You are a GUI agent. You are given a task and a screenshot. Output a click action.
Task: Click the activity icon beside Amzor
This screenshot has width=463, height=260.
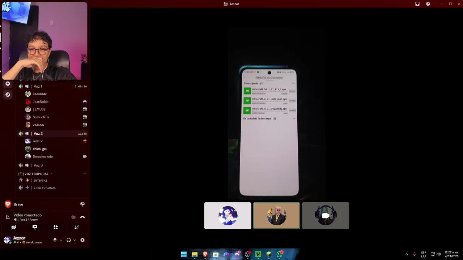pos(85,141)
